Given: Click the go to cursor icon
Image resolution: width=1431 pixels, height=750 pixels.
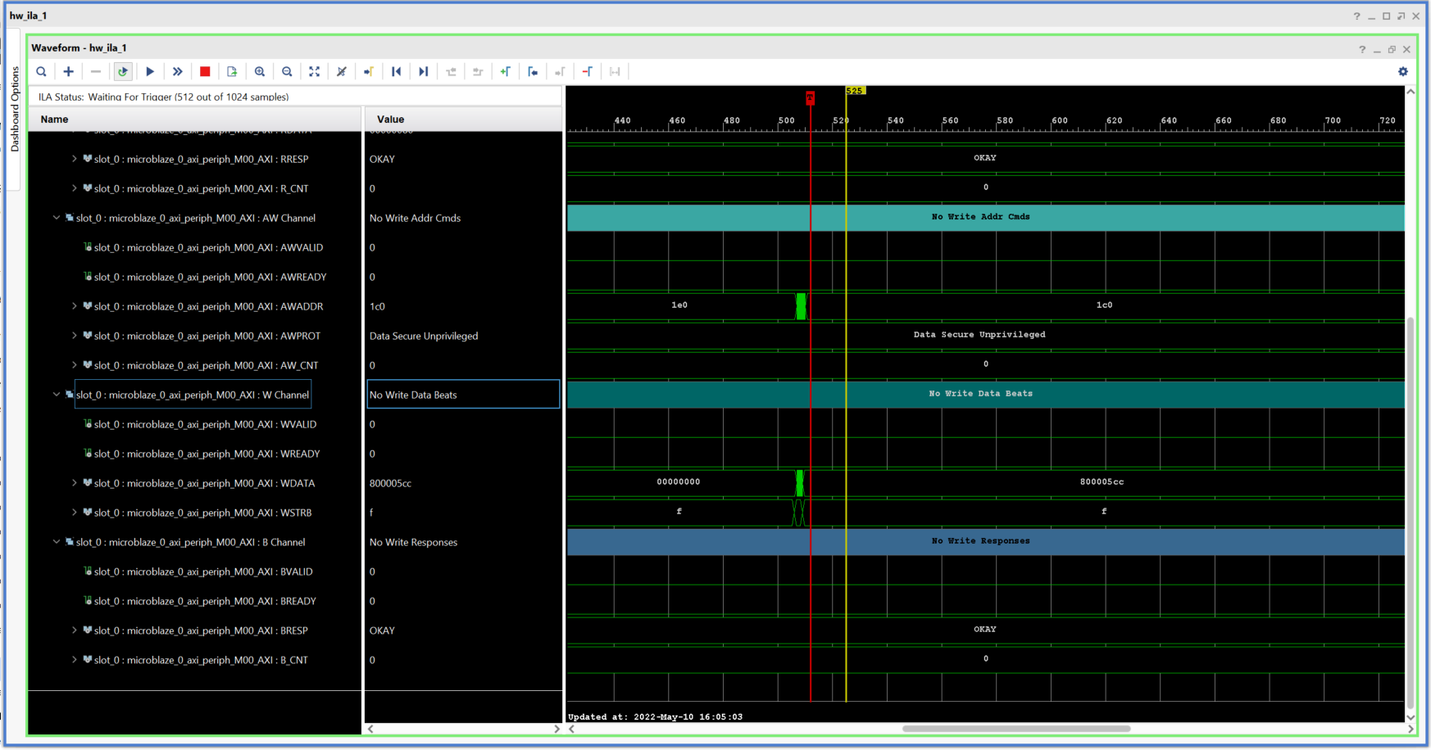Looking at the screenshot, I should click(x=369, y=72).
